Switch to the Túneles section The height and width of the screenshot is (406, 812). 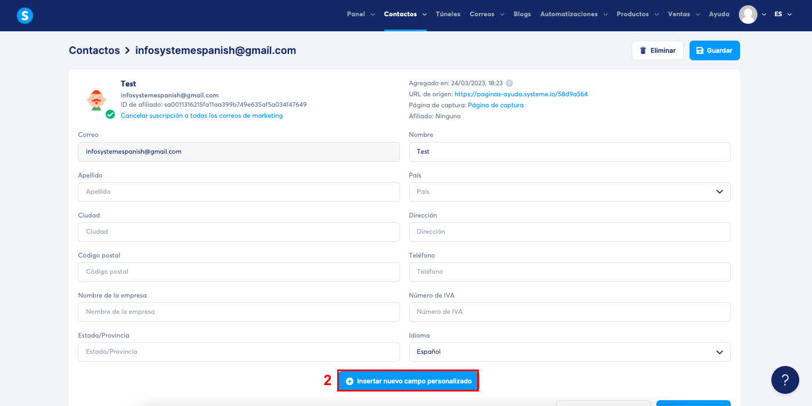447,13
